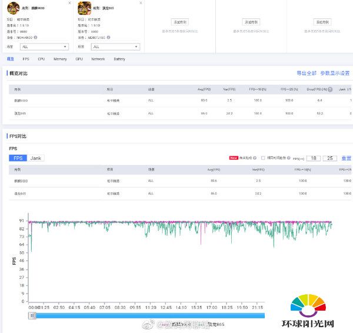
Task: Select the blue FPS toggle button above chart
Action: (x=18, y=158)
